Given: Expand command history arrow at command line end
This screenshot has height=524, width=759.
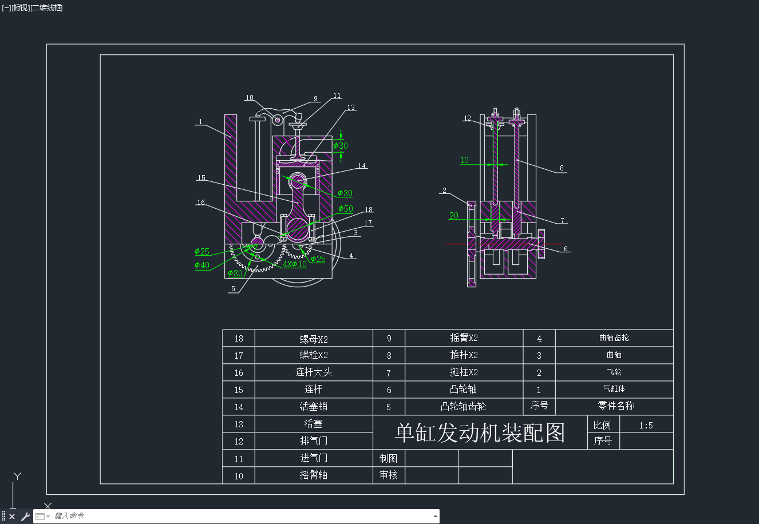Looking at the screenshot, I should 435,517.
